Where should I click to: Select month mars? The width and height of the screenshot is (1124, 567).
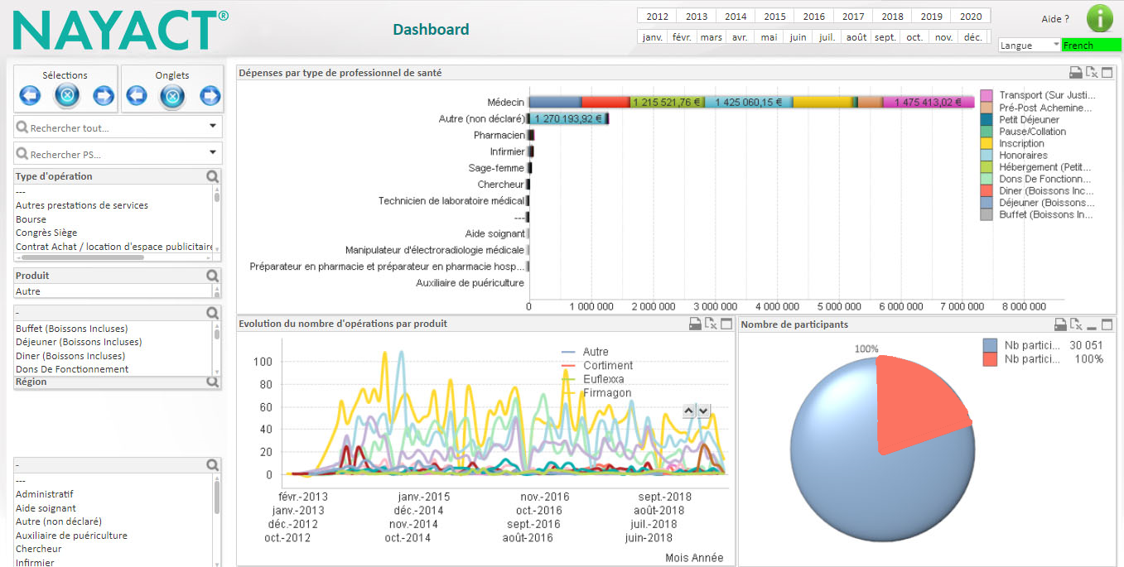(711, 37)
